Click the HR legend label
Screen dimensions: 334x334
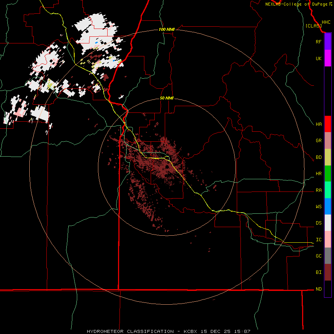(318, 174)
